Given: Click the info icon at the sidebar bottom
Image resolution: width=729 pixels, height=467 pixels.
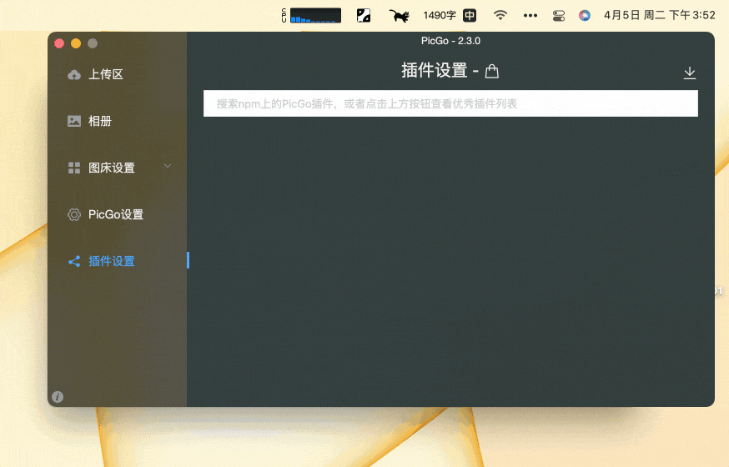Looking at the screenshot, I should tap(58, 397).
